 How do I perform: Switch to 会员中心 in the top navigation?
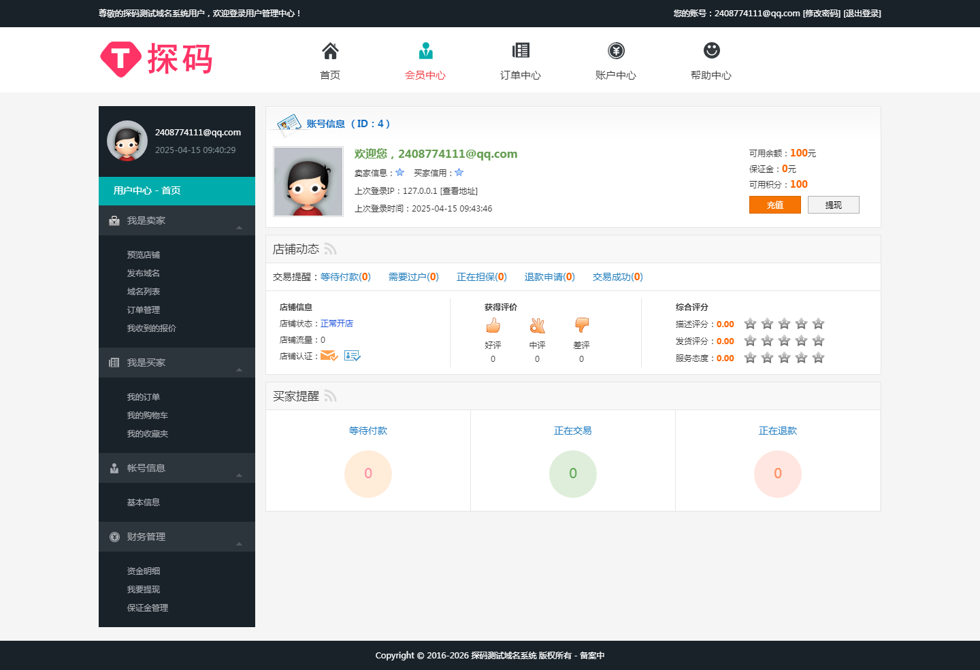[425, 61]
